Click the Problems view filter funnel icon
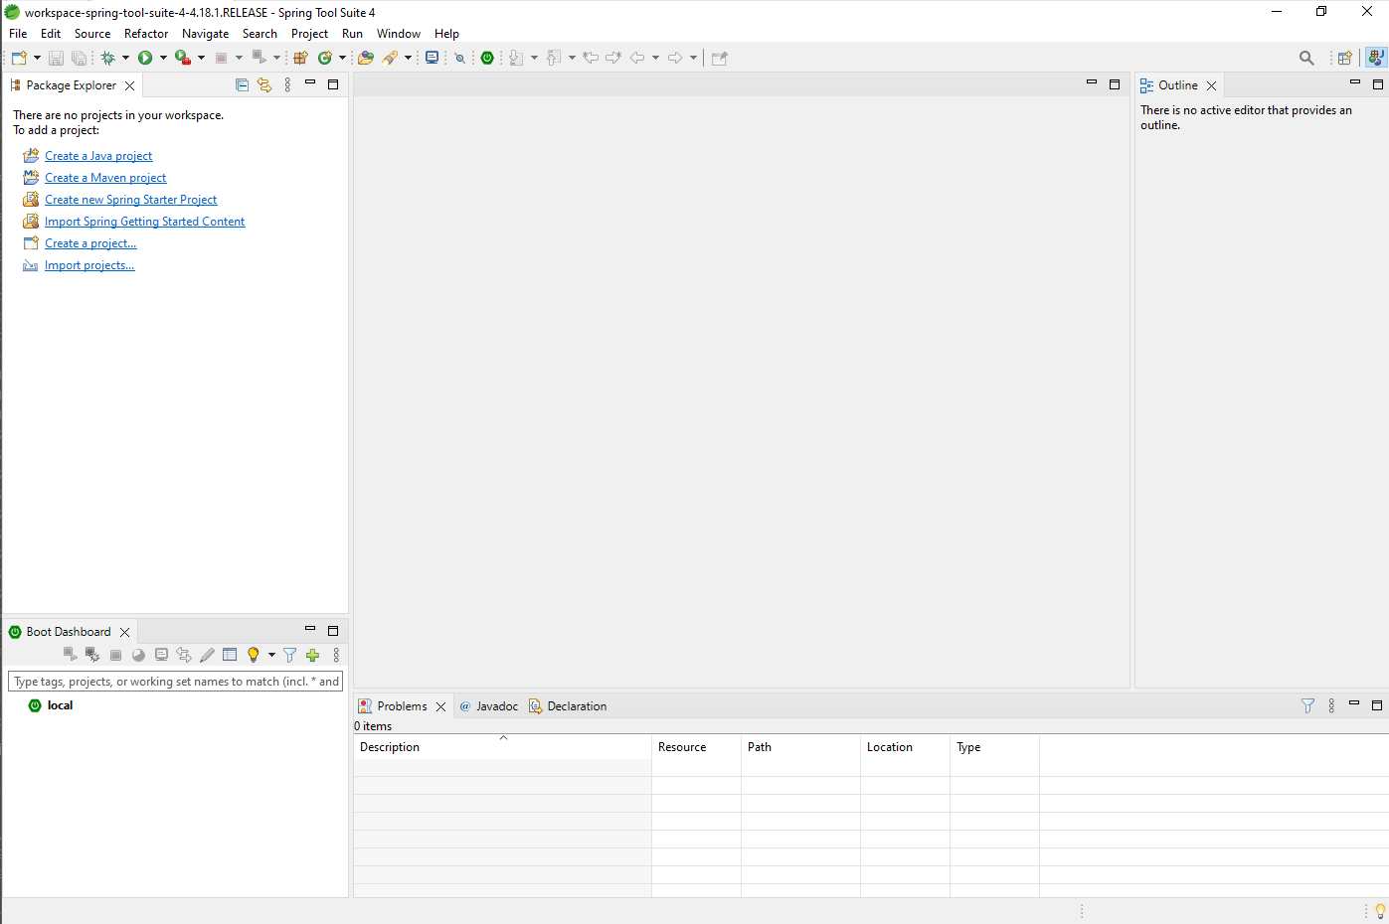This screenshot has height=924, width=1389. pyautogui.click(x=1307, y=705)
